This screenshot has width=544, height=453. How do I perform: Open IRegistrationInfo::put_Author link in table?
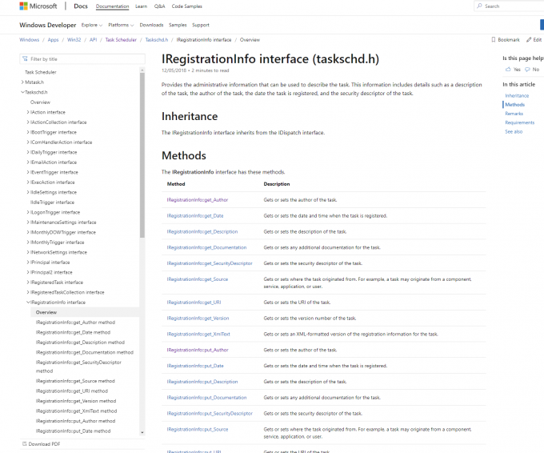[198, 351]
